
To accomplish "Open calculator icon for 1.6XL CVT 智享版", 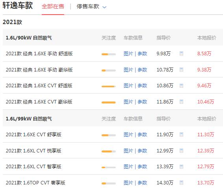I will click(x=181, y=167).
